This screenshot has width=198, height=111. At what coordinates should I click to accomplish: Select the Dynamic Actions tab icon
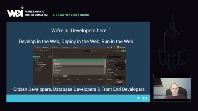[37, 54]
